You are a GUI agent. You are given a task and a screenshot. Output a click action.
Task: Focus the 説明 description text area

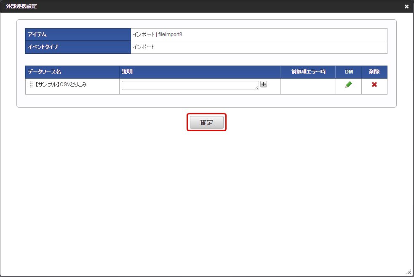(190, 85)
